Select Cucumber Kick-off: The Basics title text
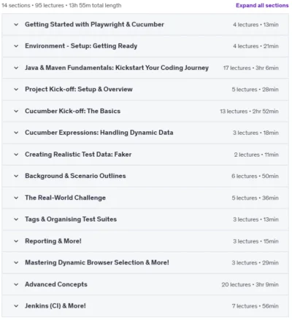 pos(72,111)
